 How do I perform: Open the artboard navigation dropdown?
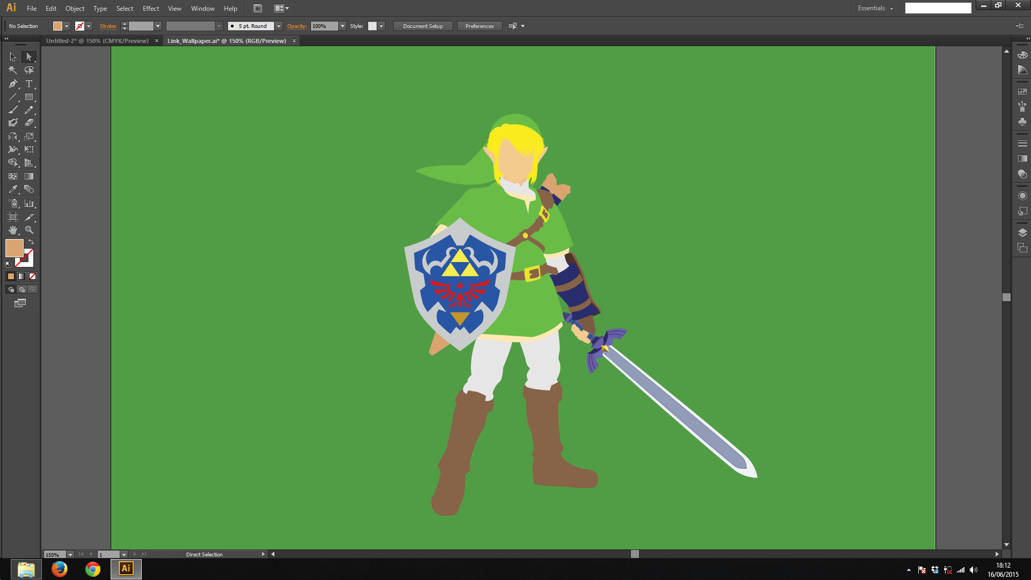[124, 555]
